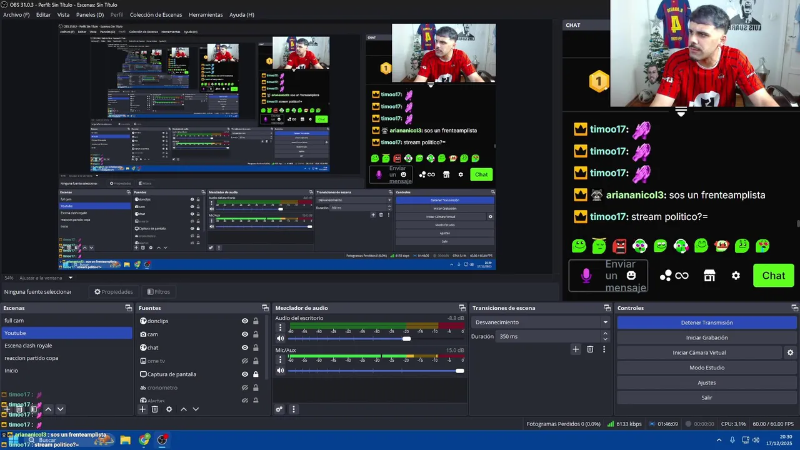
Task: Open source properties gear in Fuentes toolbar
Action: (169, 409)
